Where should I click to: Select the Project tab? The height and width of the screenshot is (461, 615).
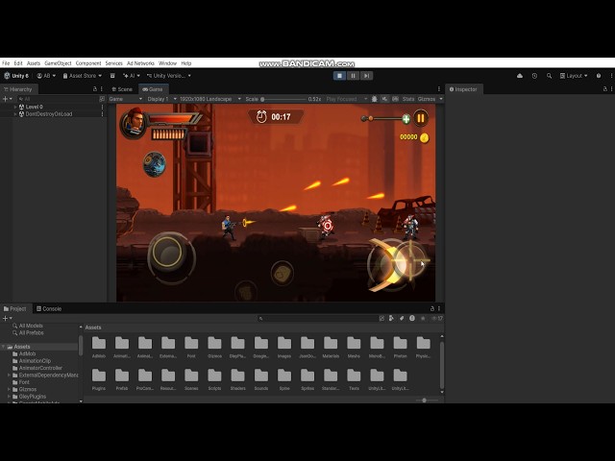click(15, 309)
